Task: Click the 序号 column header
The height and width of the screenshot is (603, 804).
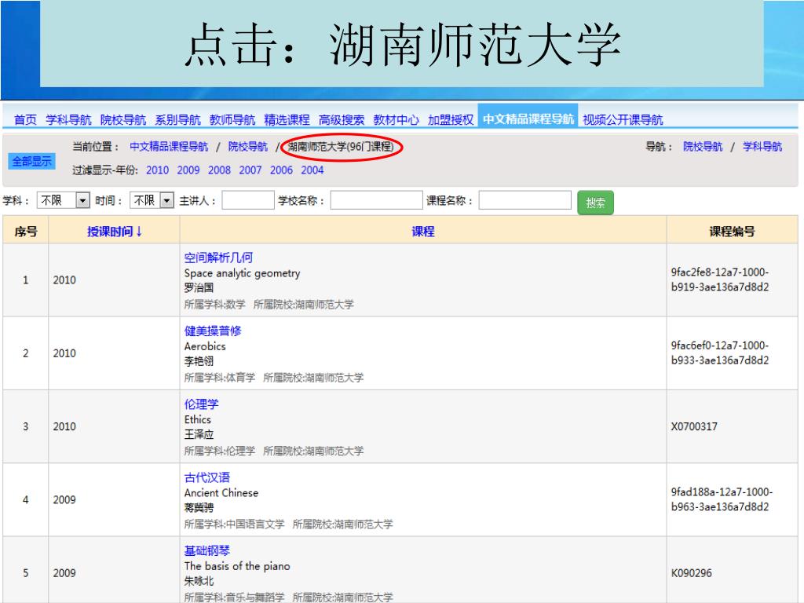Action: pyautogui.click(x=26, y=232)
